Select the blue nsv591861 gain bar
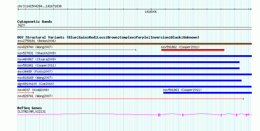This screenshot has width=260, height=131. 128,68
